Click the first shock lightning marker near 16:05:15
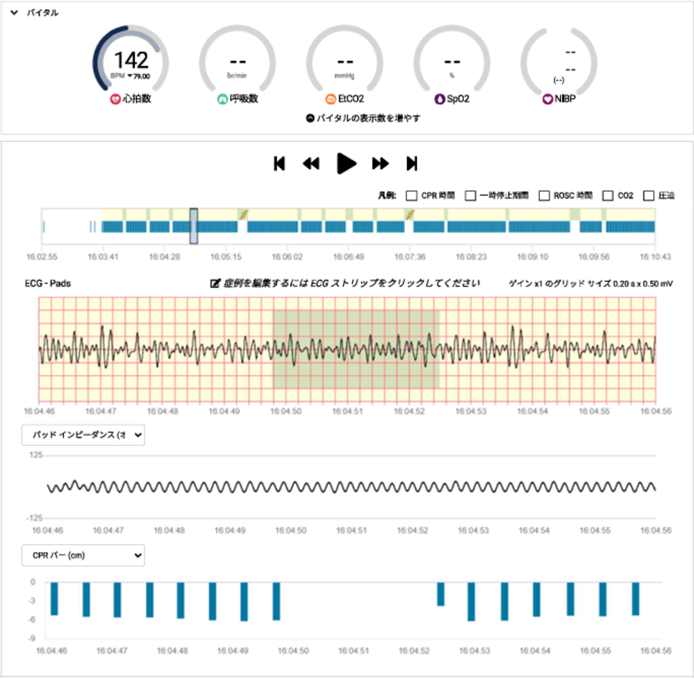Image resolution: width=694 pixels, height=679 pixels. pos(243,214)
